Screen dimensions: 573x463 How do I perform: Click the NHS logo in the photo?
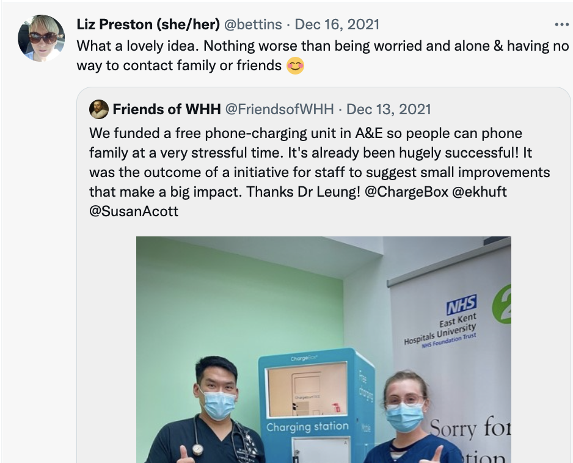click(462, 304)
